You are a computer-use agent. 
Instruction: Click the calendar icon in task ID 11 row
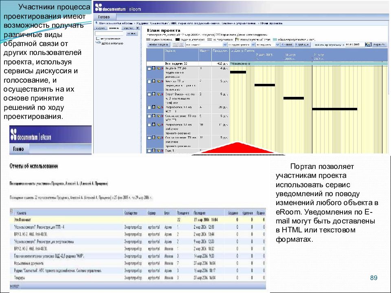tap(154, 137)
